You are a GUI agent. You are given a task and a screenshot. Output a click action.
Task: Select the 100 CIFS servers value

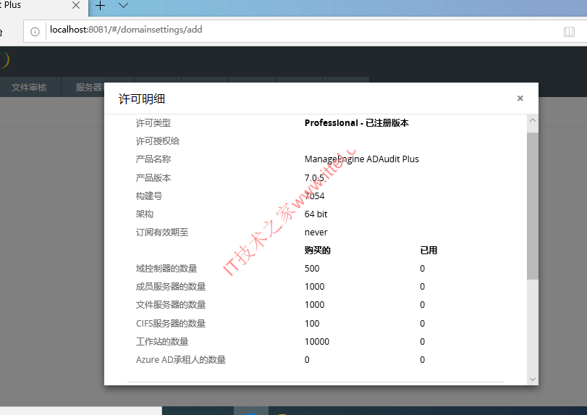[x=312, y=323]
